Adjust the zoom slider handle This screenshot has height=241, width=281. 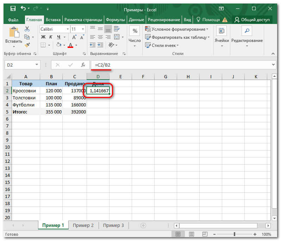235,234
